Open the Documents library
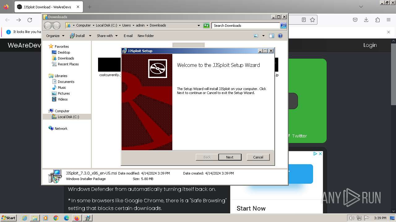Screen dimensions: 396x222 [x=66, y=82]
